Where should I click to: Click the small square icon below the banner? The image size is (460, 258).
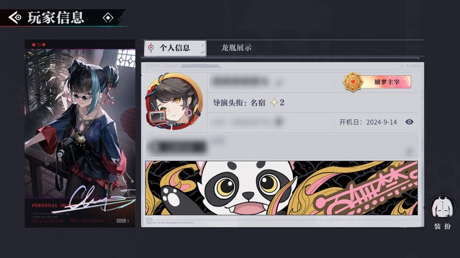click(149, 221)
